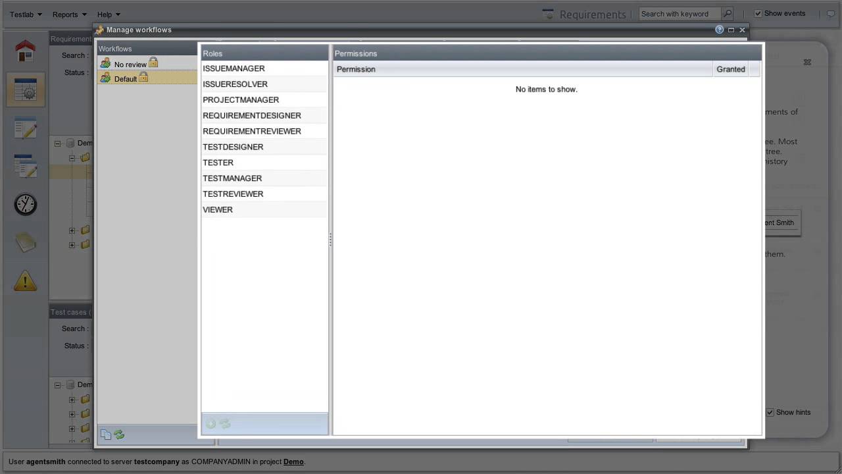Maximize the Manage workflows window

[731, 30]
